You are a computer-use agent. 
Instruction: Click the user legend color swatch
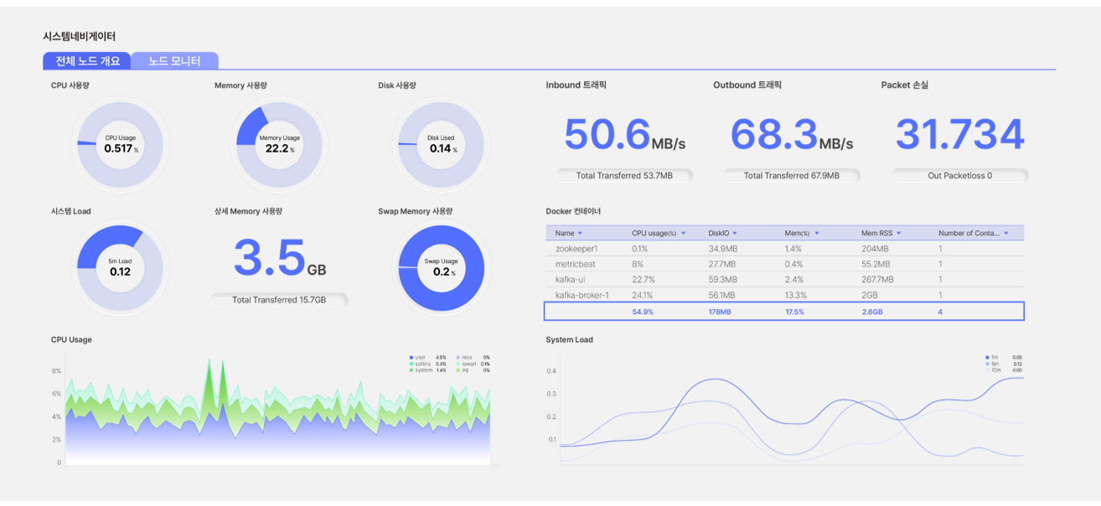[x=411, y=358]
